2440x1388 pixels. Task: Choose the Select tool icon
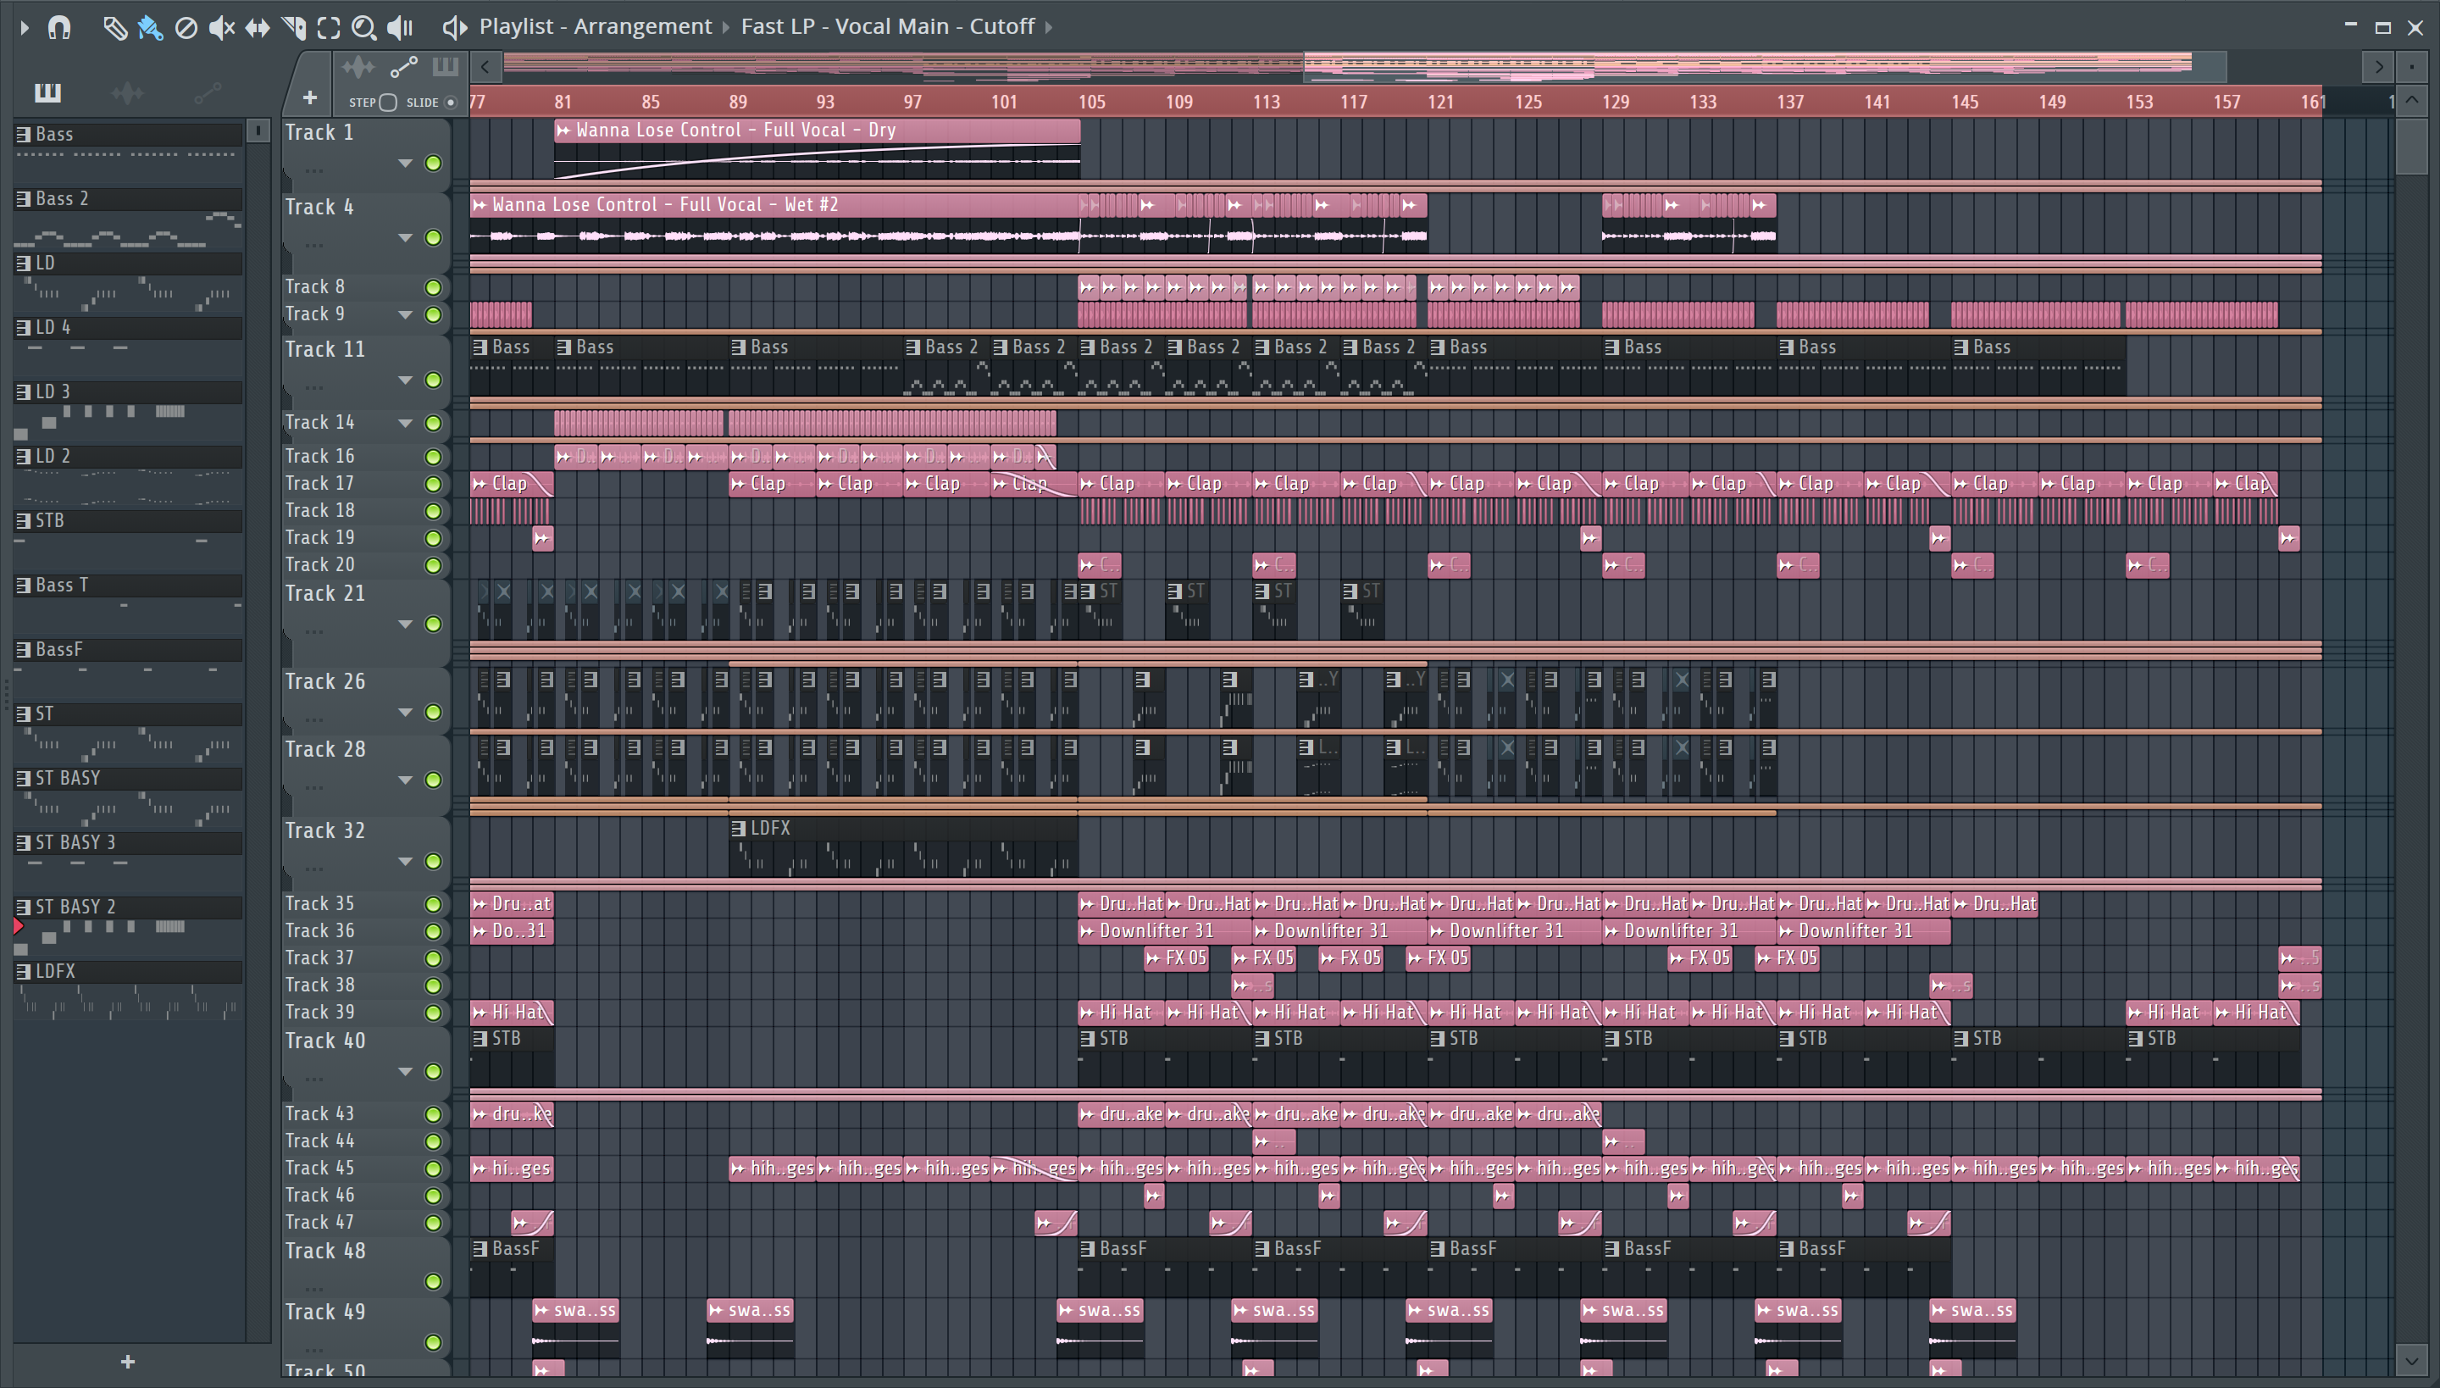329,28
